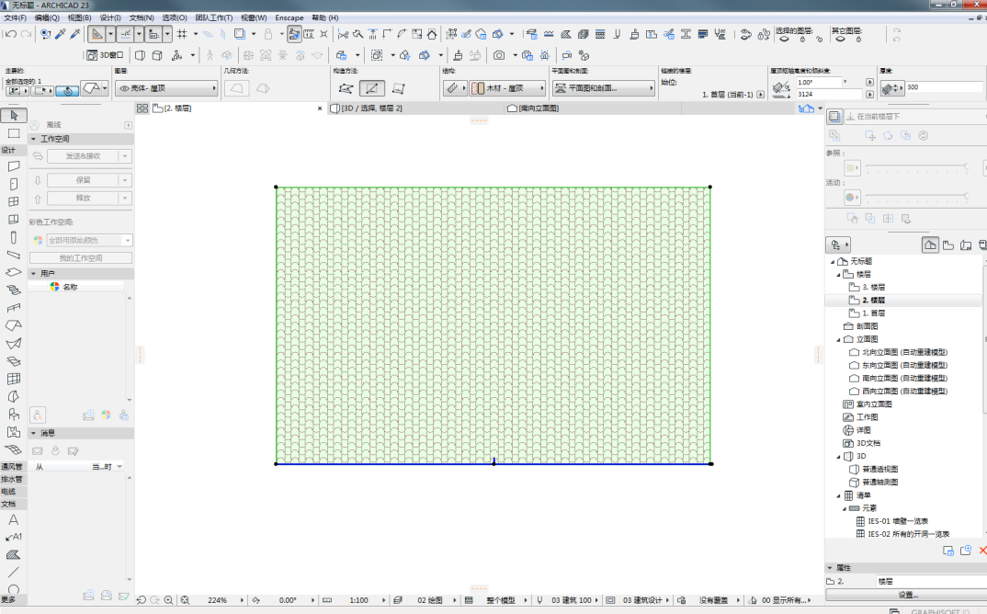
Task: Open the 壳体-屋顶 layer dropdown
Action: pyautogui.click(x=167, y=88)
